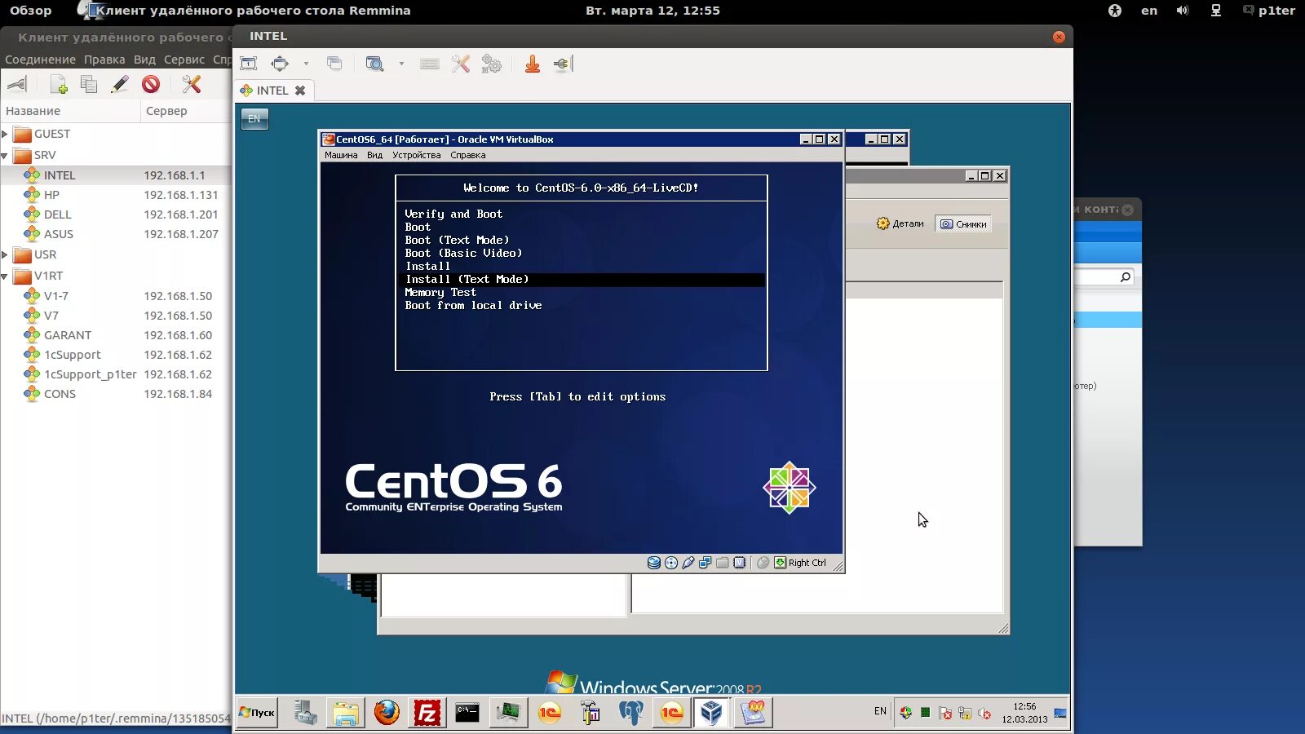Open the Правка menu
1305x734 pixels.
pos(104,60)
